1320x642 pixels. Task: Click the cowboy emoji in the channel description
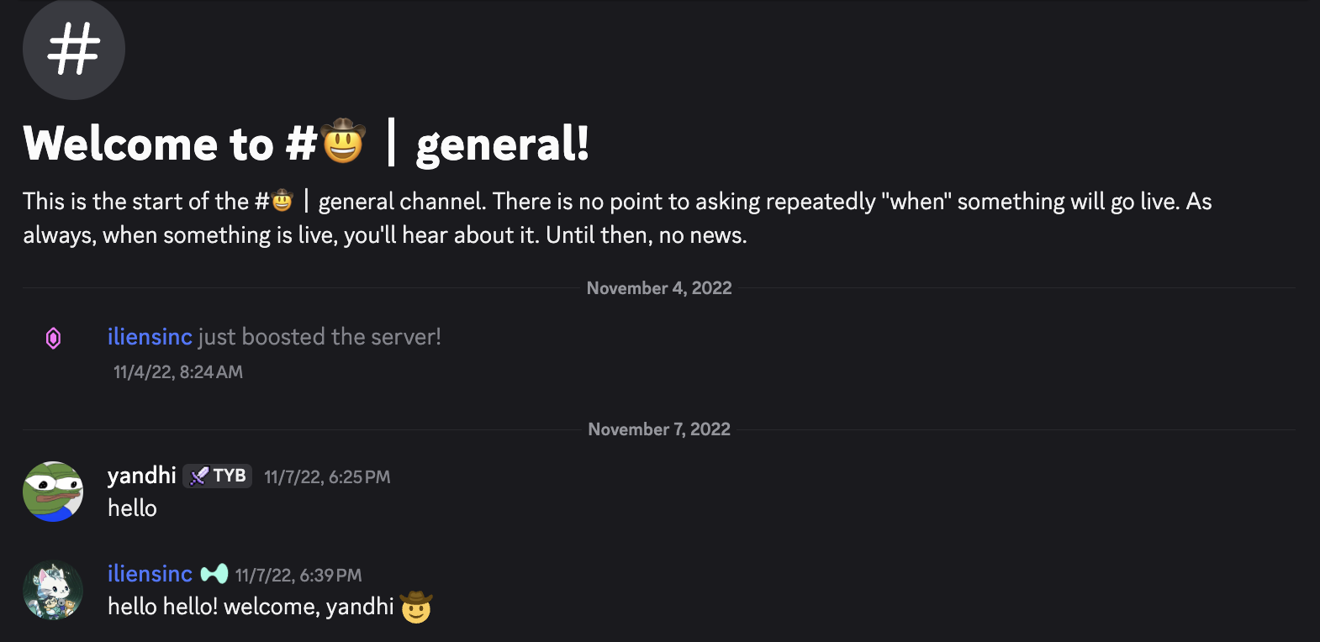pyautogui.click(x=282, y=201)
